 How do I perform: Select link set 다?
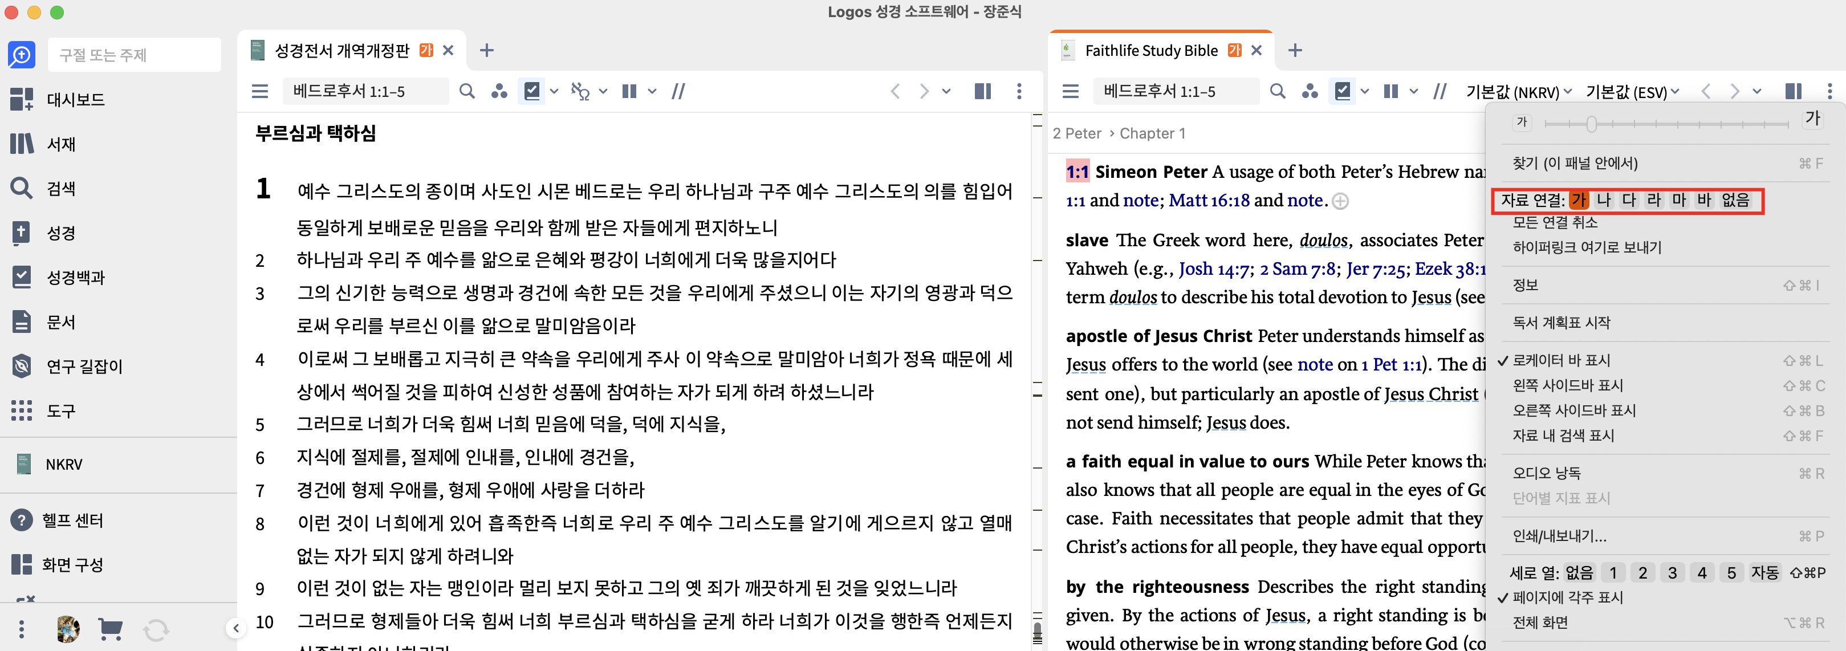point(1629,200)
